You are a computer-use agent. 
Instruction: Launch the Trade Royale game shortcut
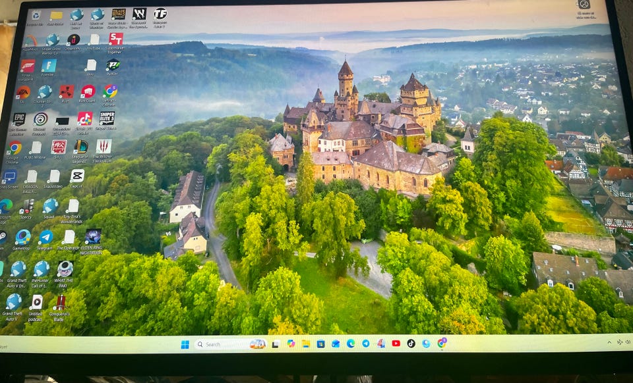[118, 14]
